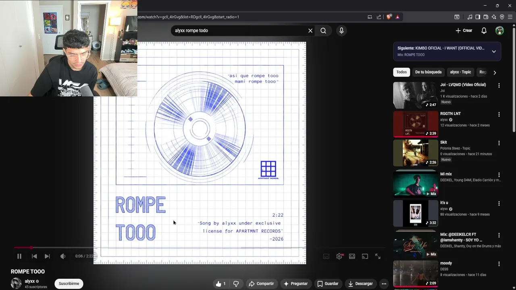Open options for RGGTN LNT video

[x=499, y=114]
